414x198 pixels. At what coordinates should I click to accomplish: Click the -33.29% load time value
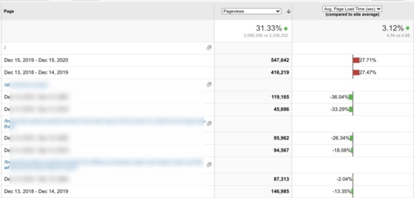[339, 109]
